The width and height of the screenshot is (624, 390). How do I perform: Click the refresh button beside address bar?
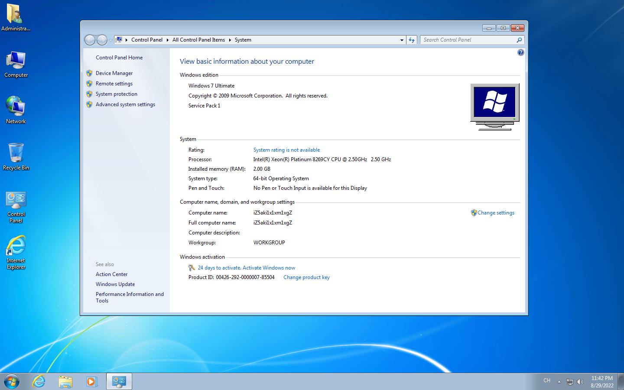click(412, 40)
